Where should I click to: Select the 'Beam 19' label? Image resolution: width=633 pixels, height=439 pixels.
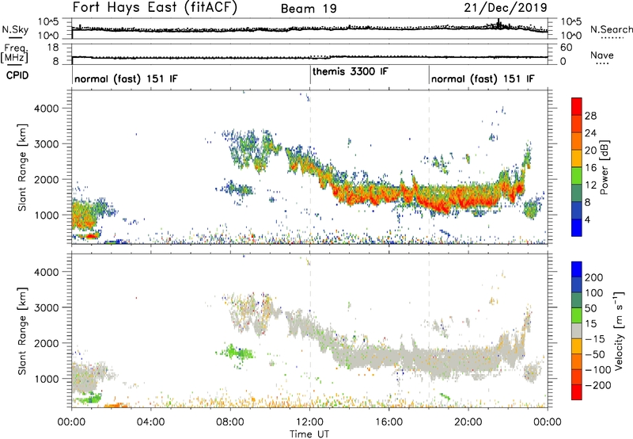pyautogui.click(x=309, y=9)
